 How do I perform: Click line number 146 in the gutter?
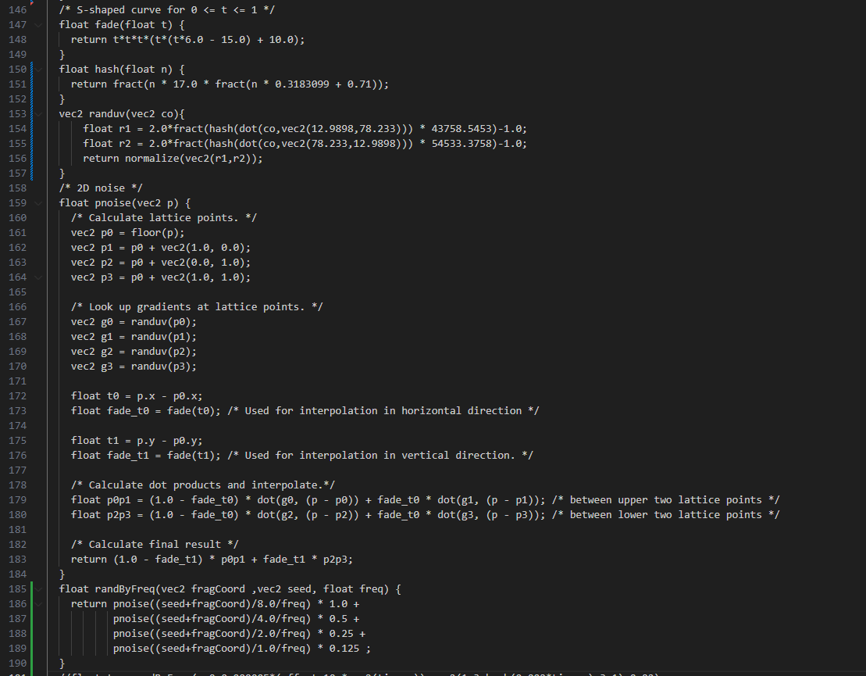(x=17, y=10)
